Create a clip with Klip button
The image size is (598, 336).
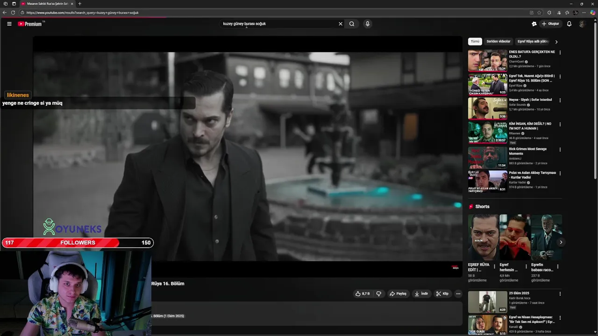point(442,294)
